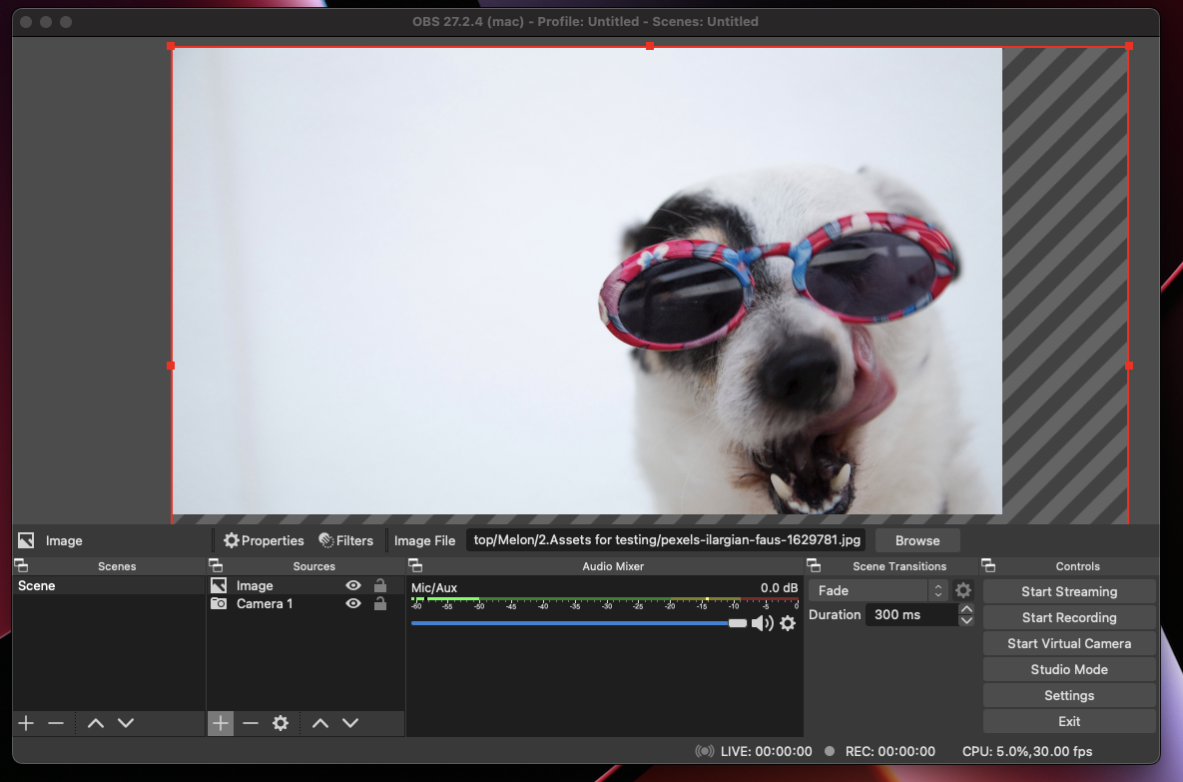
Task: Hide the Image source using eye icon
Action: click(x=352, y=586)
